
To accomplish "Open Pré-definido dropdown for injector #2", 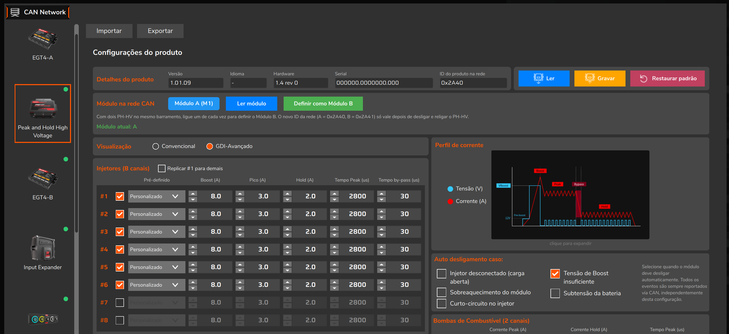I will [x=156, y=214].
